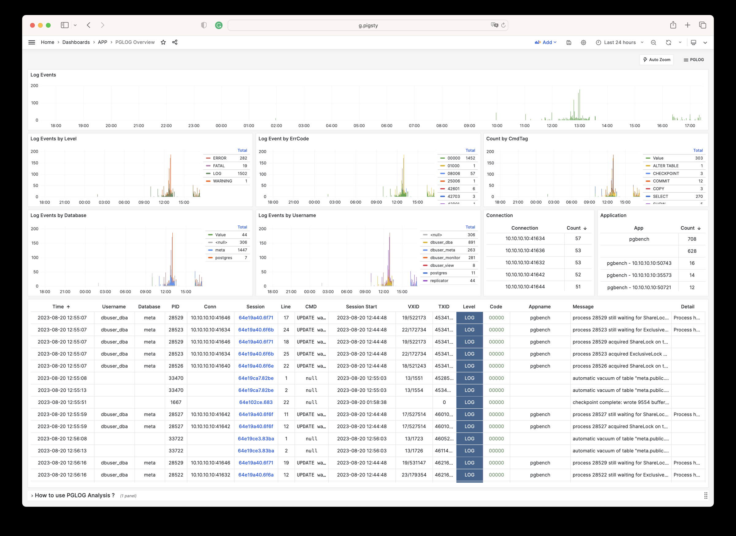Navigate to Dashboards via the breadcrumb

(76, 42)
